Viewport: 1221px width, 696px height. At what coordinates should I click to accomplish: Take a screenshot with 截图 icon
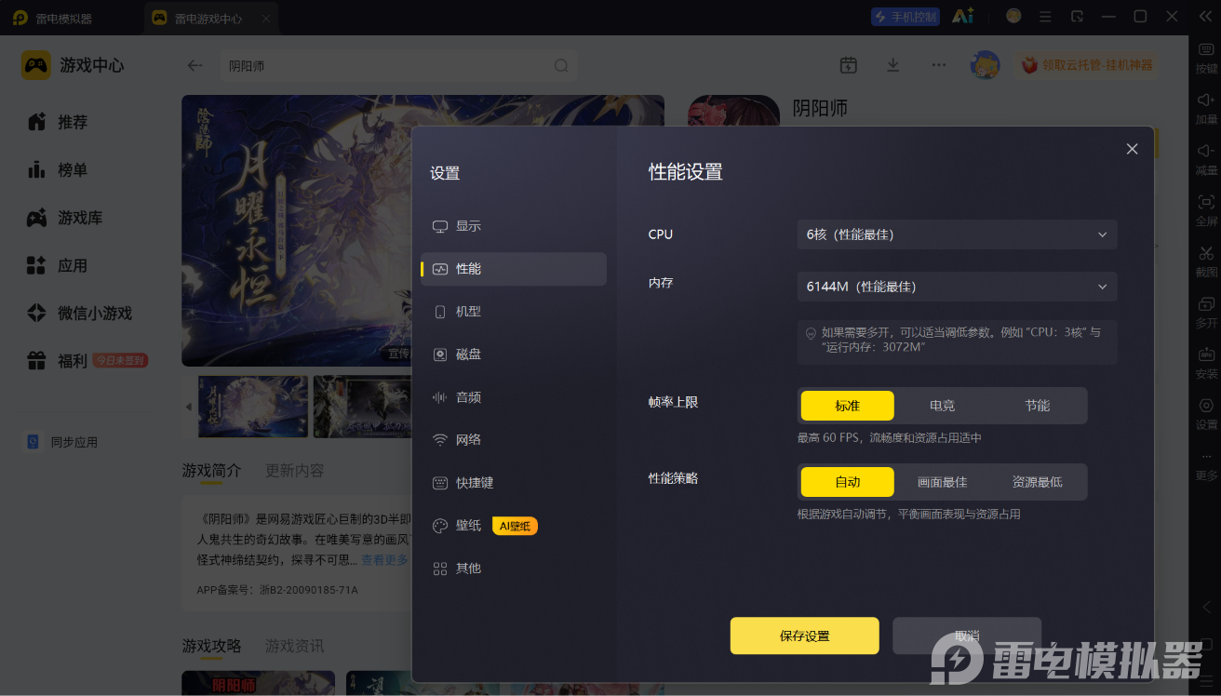coord(1206,261)
